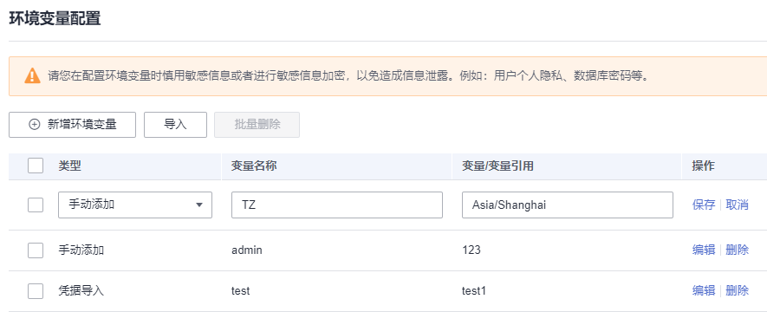
Task: Check the box for the TZ row
Action: [x=36, y=205]
